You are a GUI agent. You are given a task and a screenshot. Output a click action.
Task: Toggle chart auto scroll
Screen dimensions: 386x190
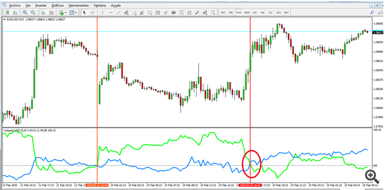pos(44,12)
